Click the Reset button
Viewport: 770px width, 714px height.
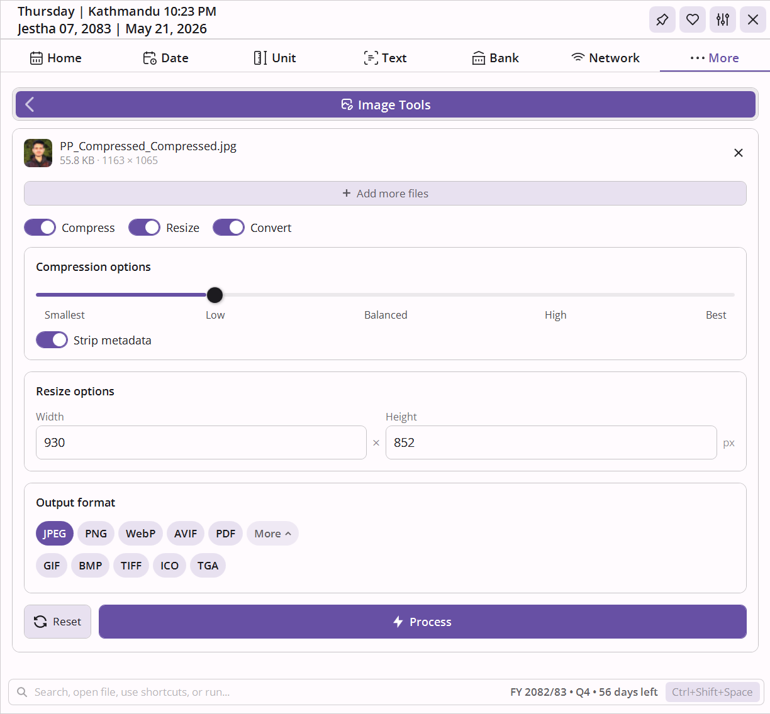(57, 622)
